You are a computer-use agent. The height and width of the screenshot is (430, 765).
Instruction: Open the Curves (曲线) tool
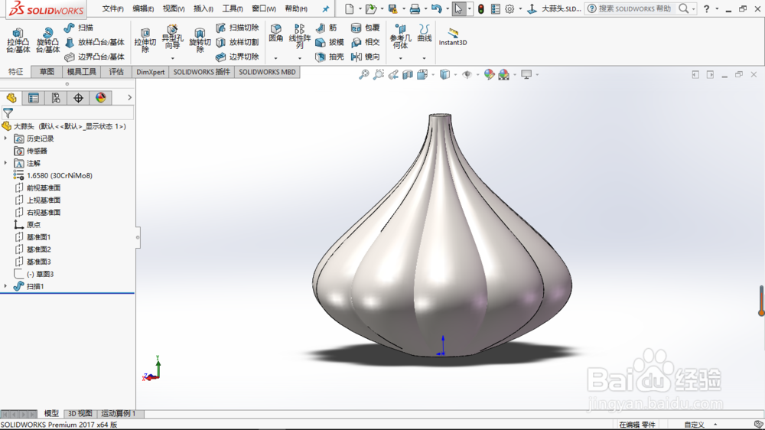425,33
